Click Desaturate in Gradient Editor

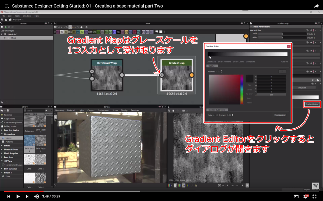pos(211,62)
